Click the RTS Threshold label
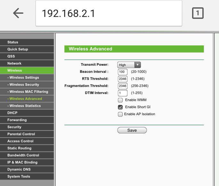 coord(95,79)
